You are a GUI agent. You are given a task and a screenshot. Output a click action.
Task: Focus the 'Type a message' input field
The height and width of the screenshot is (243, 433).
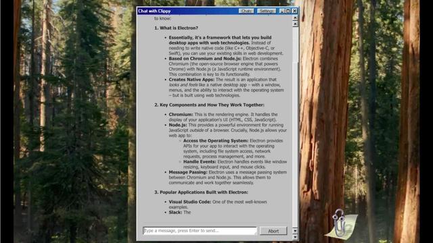200,231
